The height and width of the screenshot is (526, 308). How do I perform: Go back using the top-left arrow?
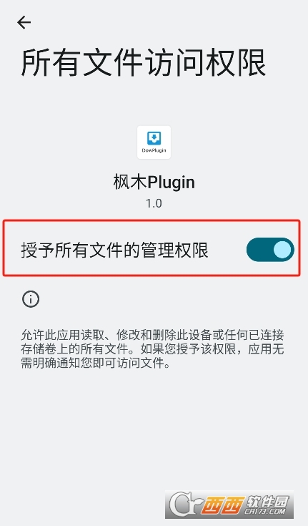pyautogui.click(x=24, y=23)
